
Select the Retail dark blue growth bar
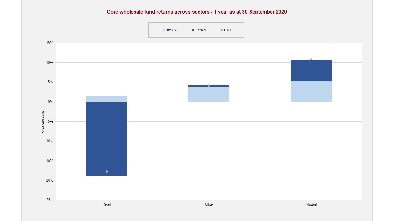107,138
